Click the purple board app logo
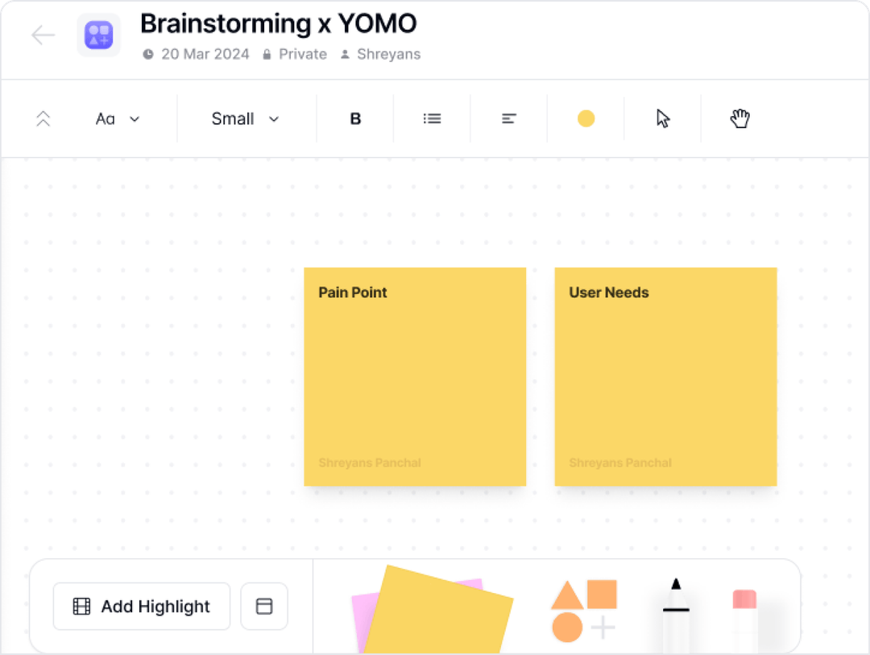This screenshot has height=655, width=870. tap(98, 35)
